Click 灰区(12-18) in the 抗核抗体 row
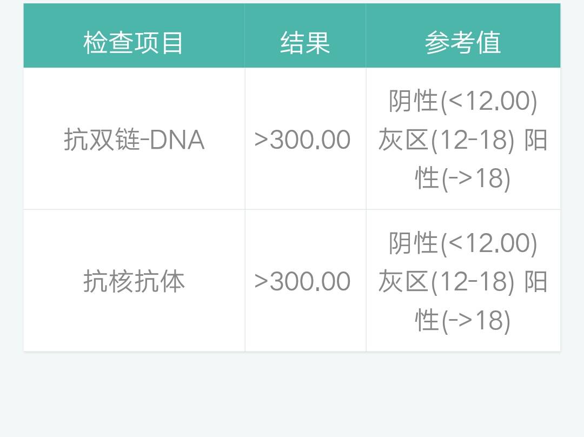 (x=446, y=282)
